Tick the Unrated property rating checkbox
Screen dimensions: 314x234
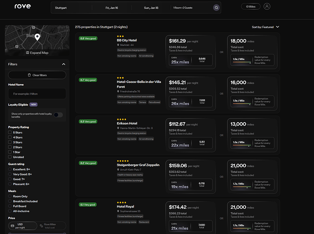(x=10, y=157)
